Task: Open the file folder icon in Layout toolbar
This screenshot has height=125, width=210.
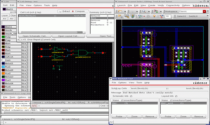Action: (120, 12)
